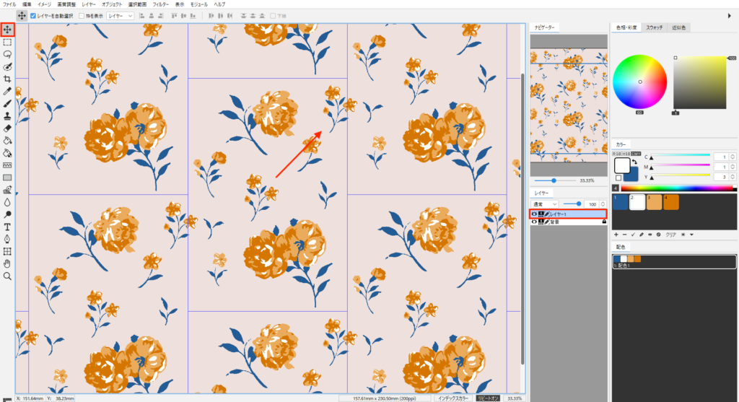Adjust the Y value stepper arrows
Screen dimensions: 739x402
(x=733, y=177)
